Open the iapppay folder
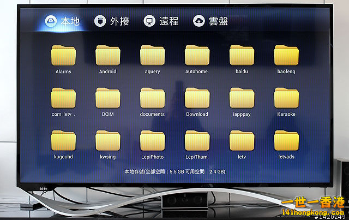This screenshot has height=220, width=349. click(x=242, y=98)
